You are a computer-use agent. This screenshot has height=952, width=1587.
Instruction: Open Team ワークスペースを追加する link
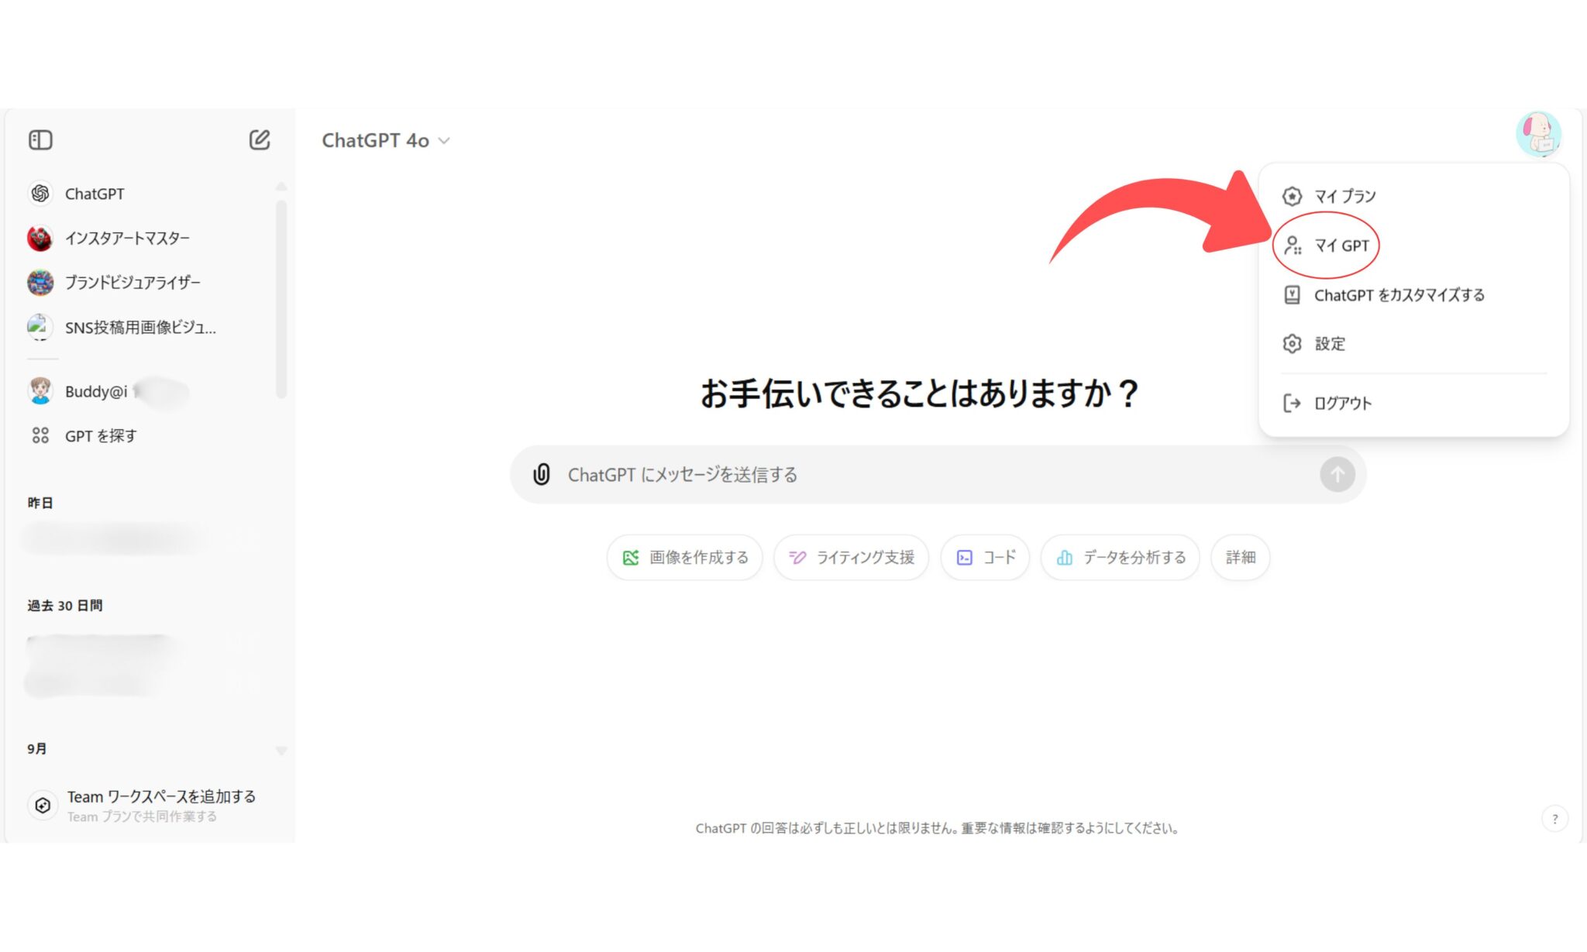coord(161,796)
